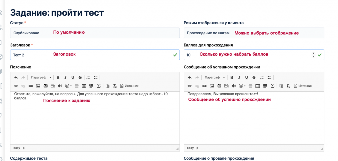Open Параграф dropdown in the success message editor

click(215, 78)
